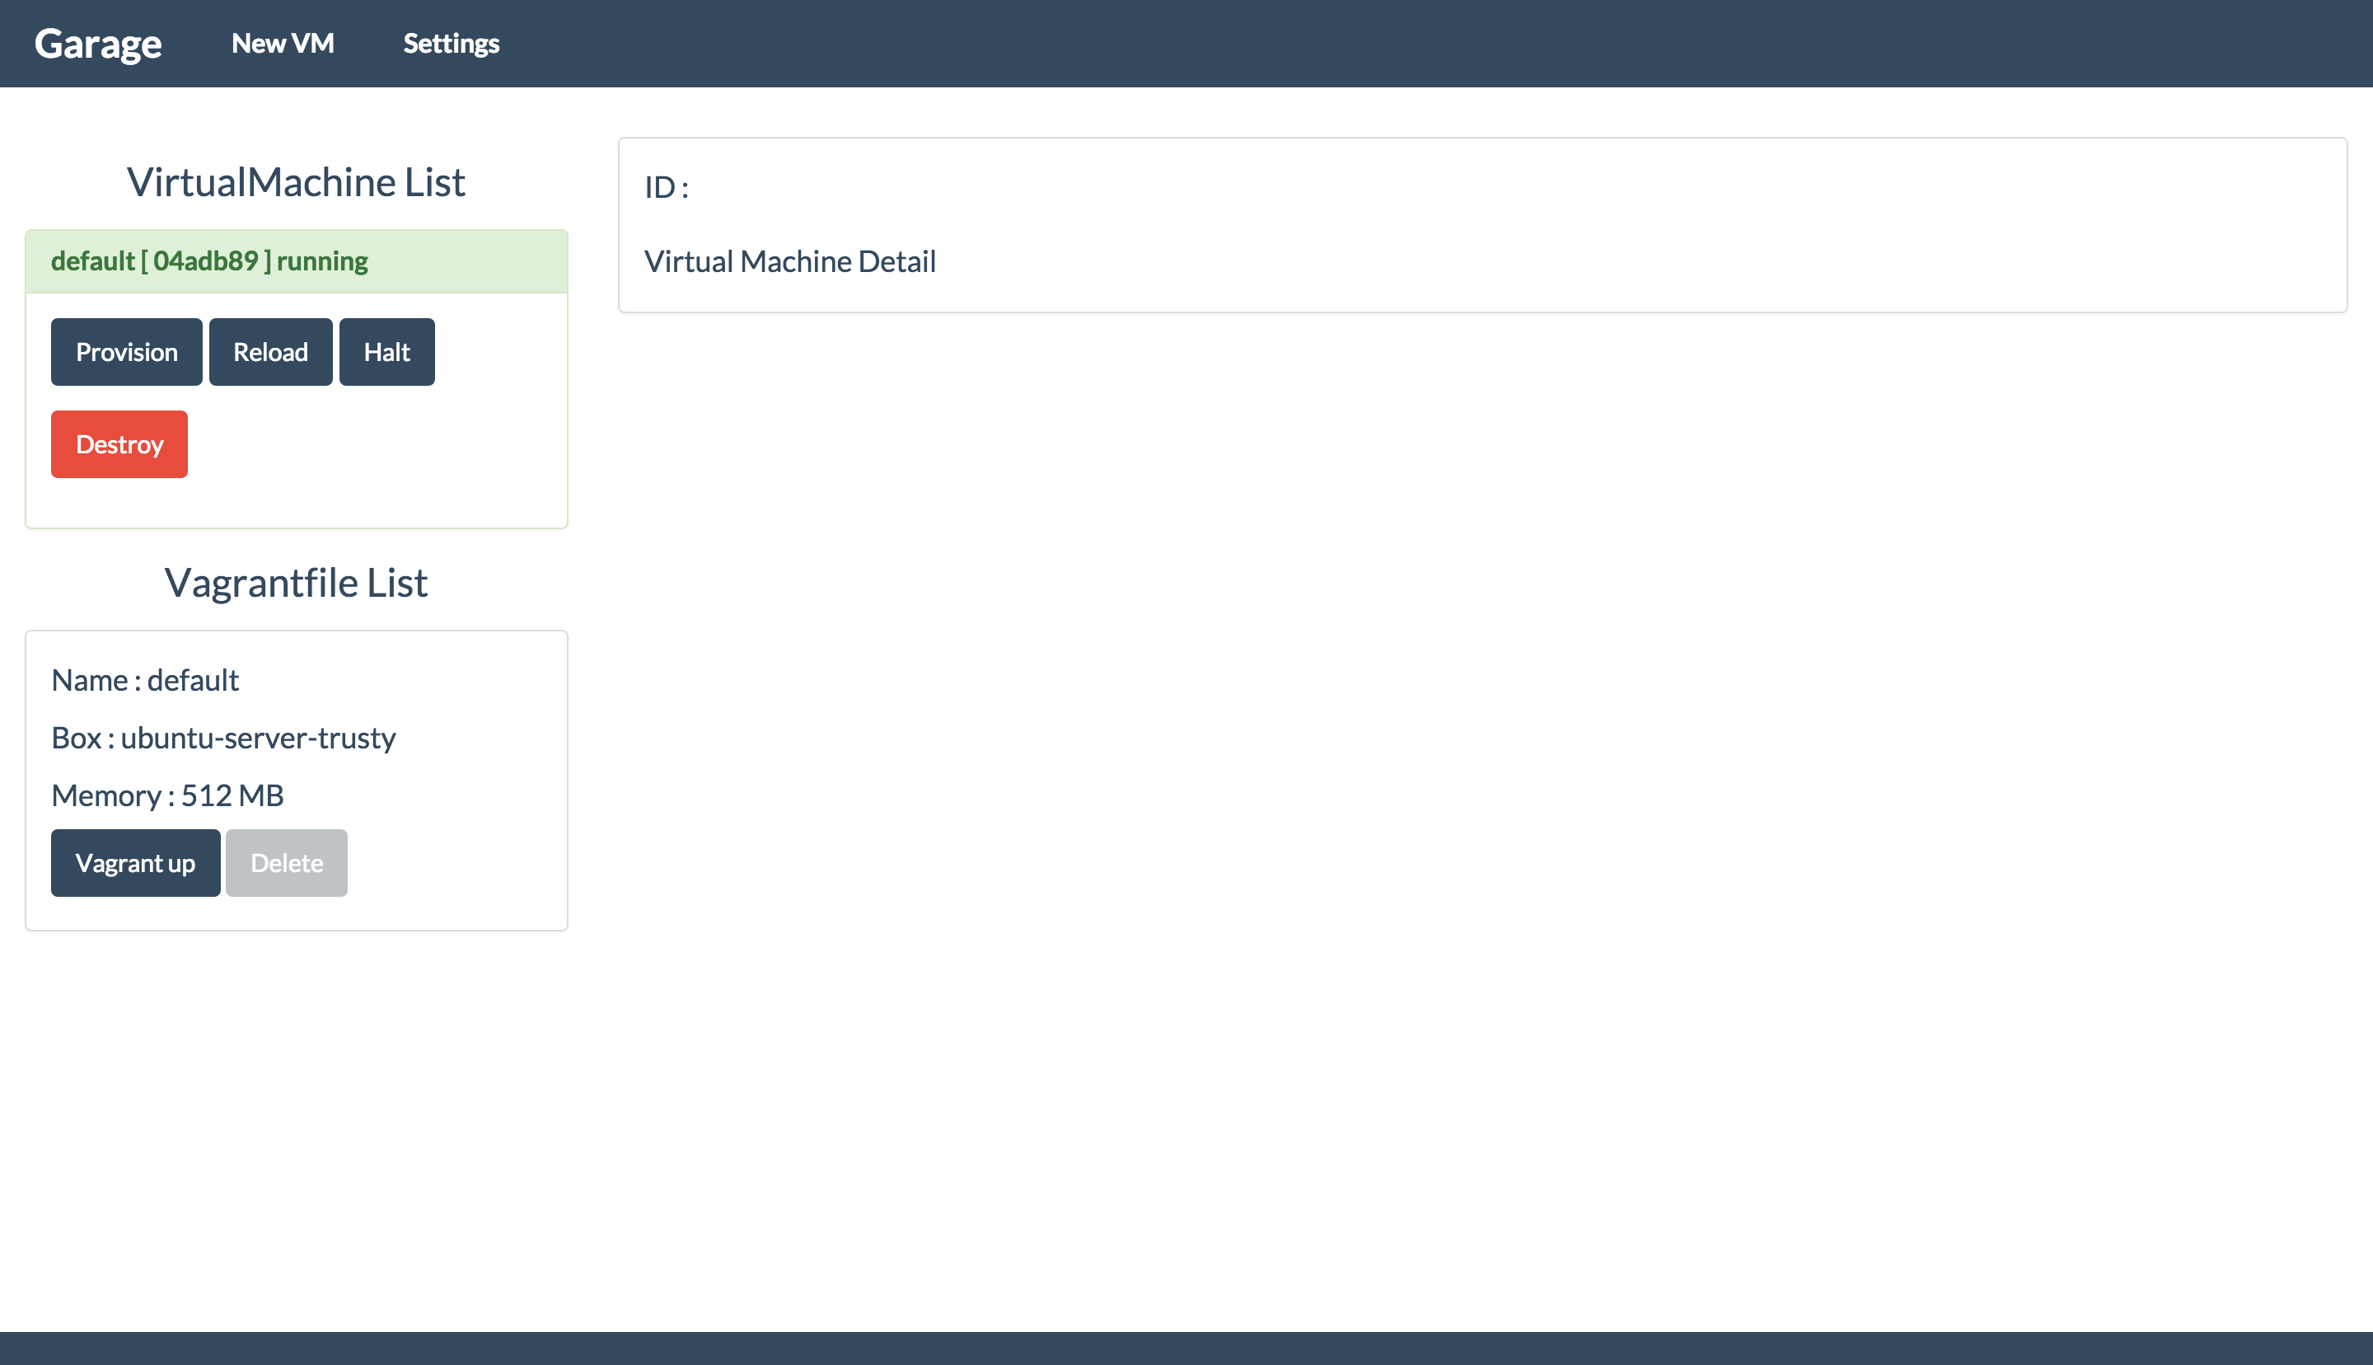Click Box : ubuntu-server-trusty line

pos(223,738)
